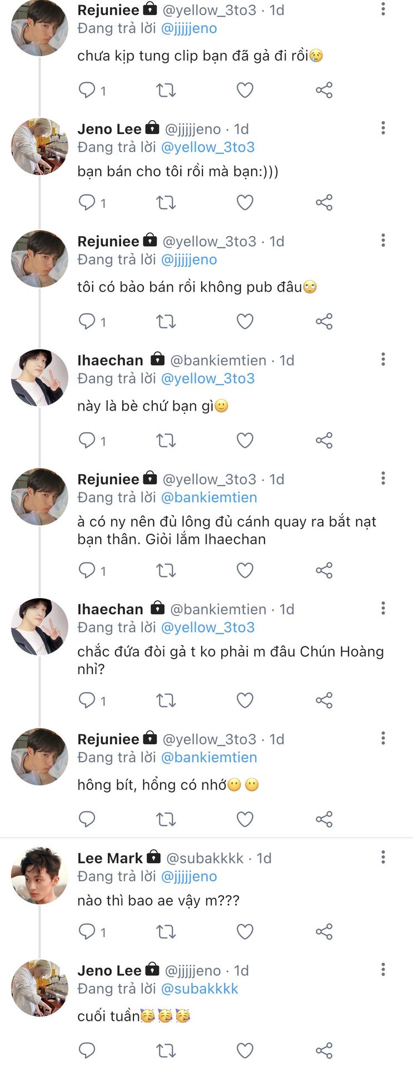The height and width of the screenshot is (1067, 413).
Task: Reply to lhaechan's "này là bè chứ" tweet
Action: [x=87, y=441]
